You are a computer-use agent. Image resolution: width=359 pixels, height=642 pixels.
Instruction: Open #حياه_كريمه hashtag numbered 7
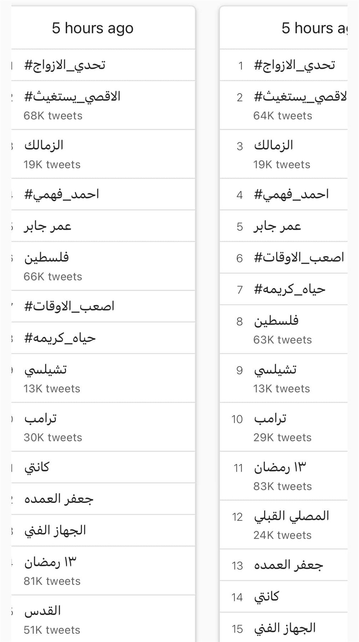289,289
